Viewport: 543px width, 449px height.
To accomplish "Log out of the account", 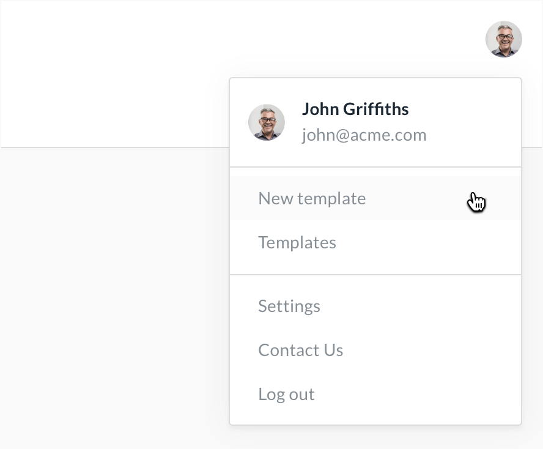I will (375, 394).
